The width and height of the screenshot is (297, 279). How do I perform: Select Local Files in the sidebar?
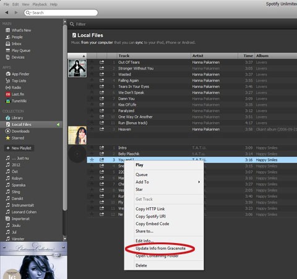[31, 125]
